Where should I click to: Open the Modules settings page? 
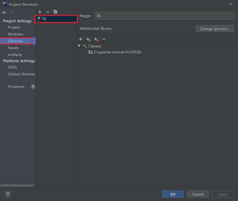[x=16, y=34]
